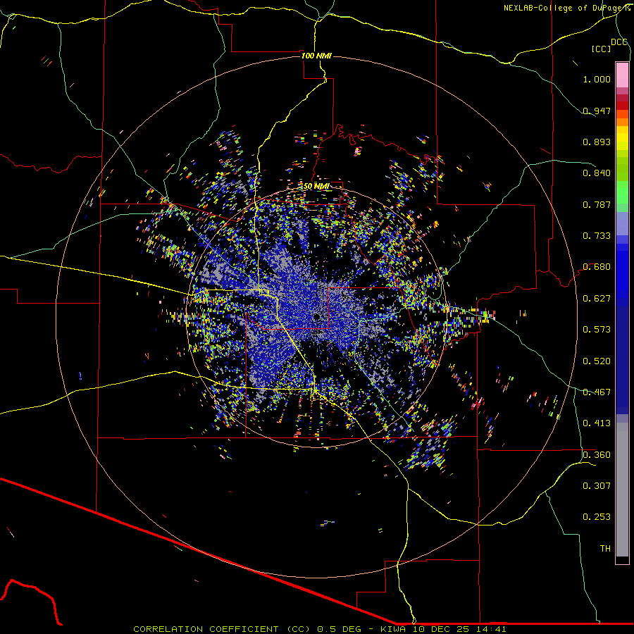The height and width of the screenshot is (634, 634).
Task: Click the 0.627 value on the color scale
Action: click(597, 298)
